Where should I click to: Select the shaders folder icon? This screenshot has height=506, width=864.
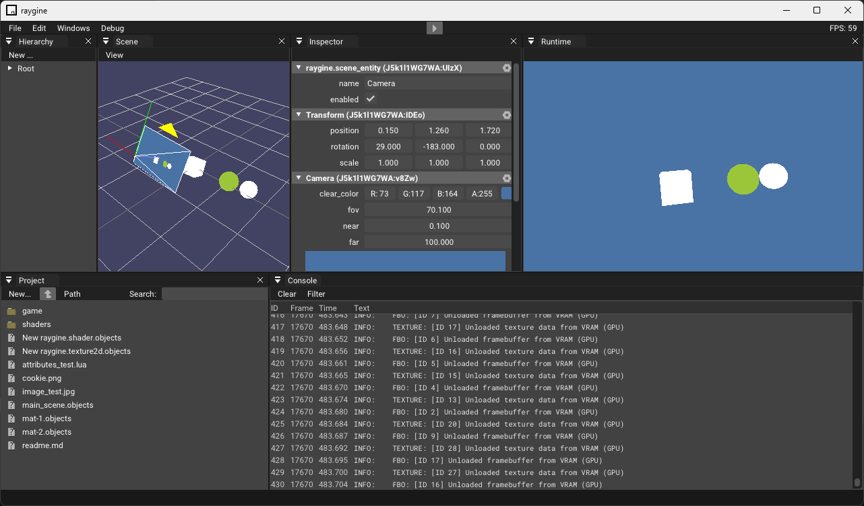coord(11,324)
